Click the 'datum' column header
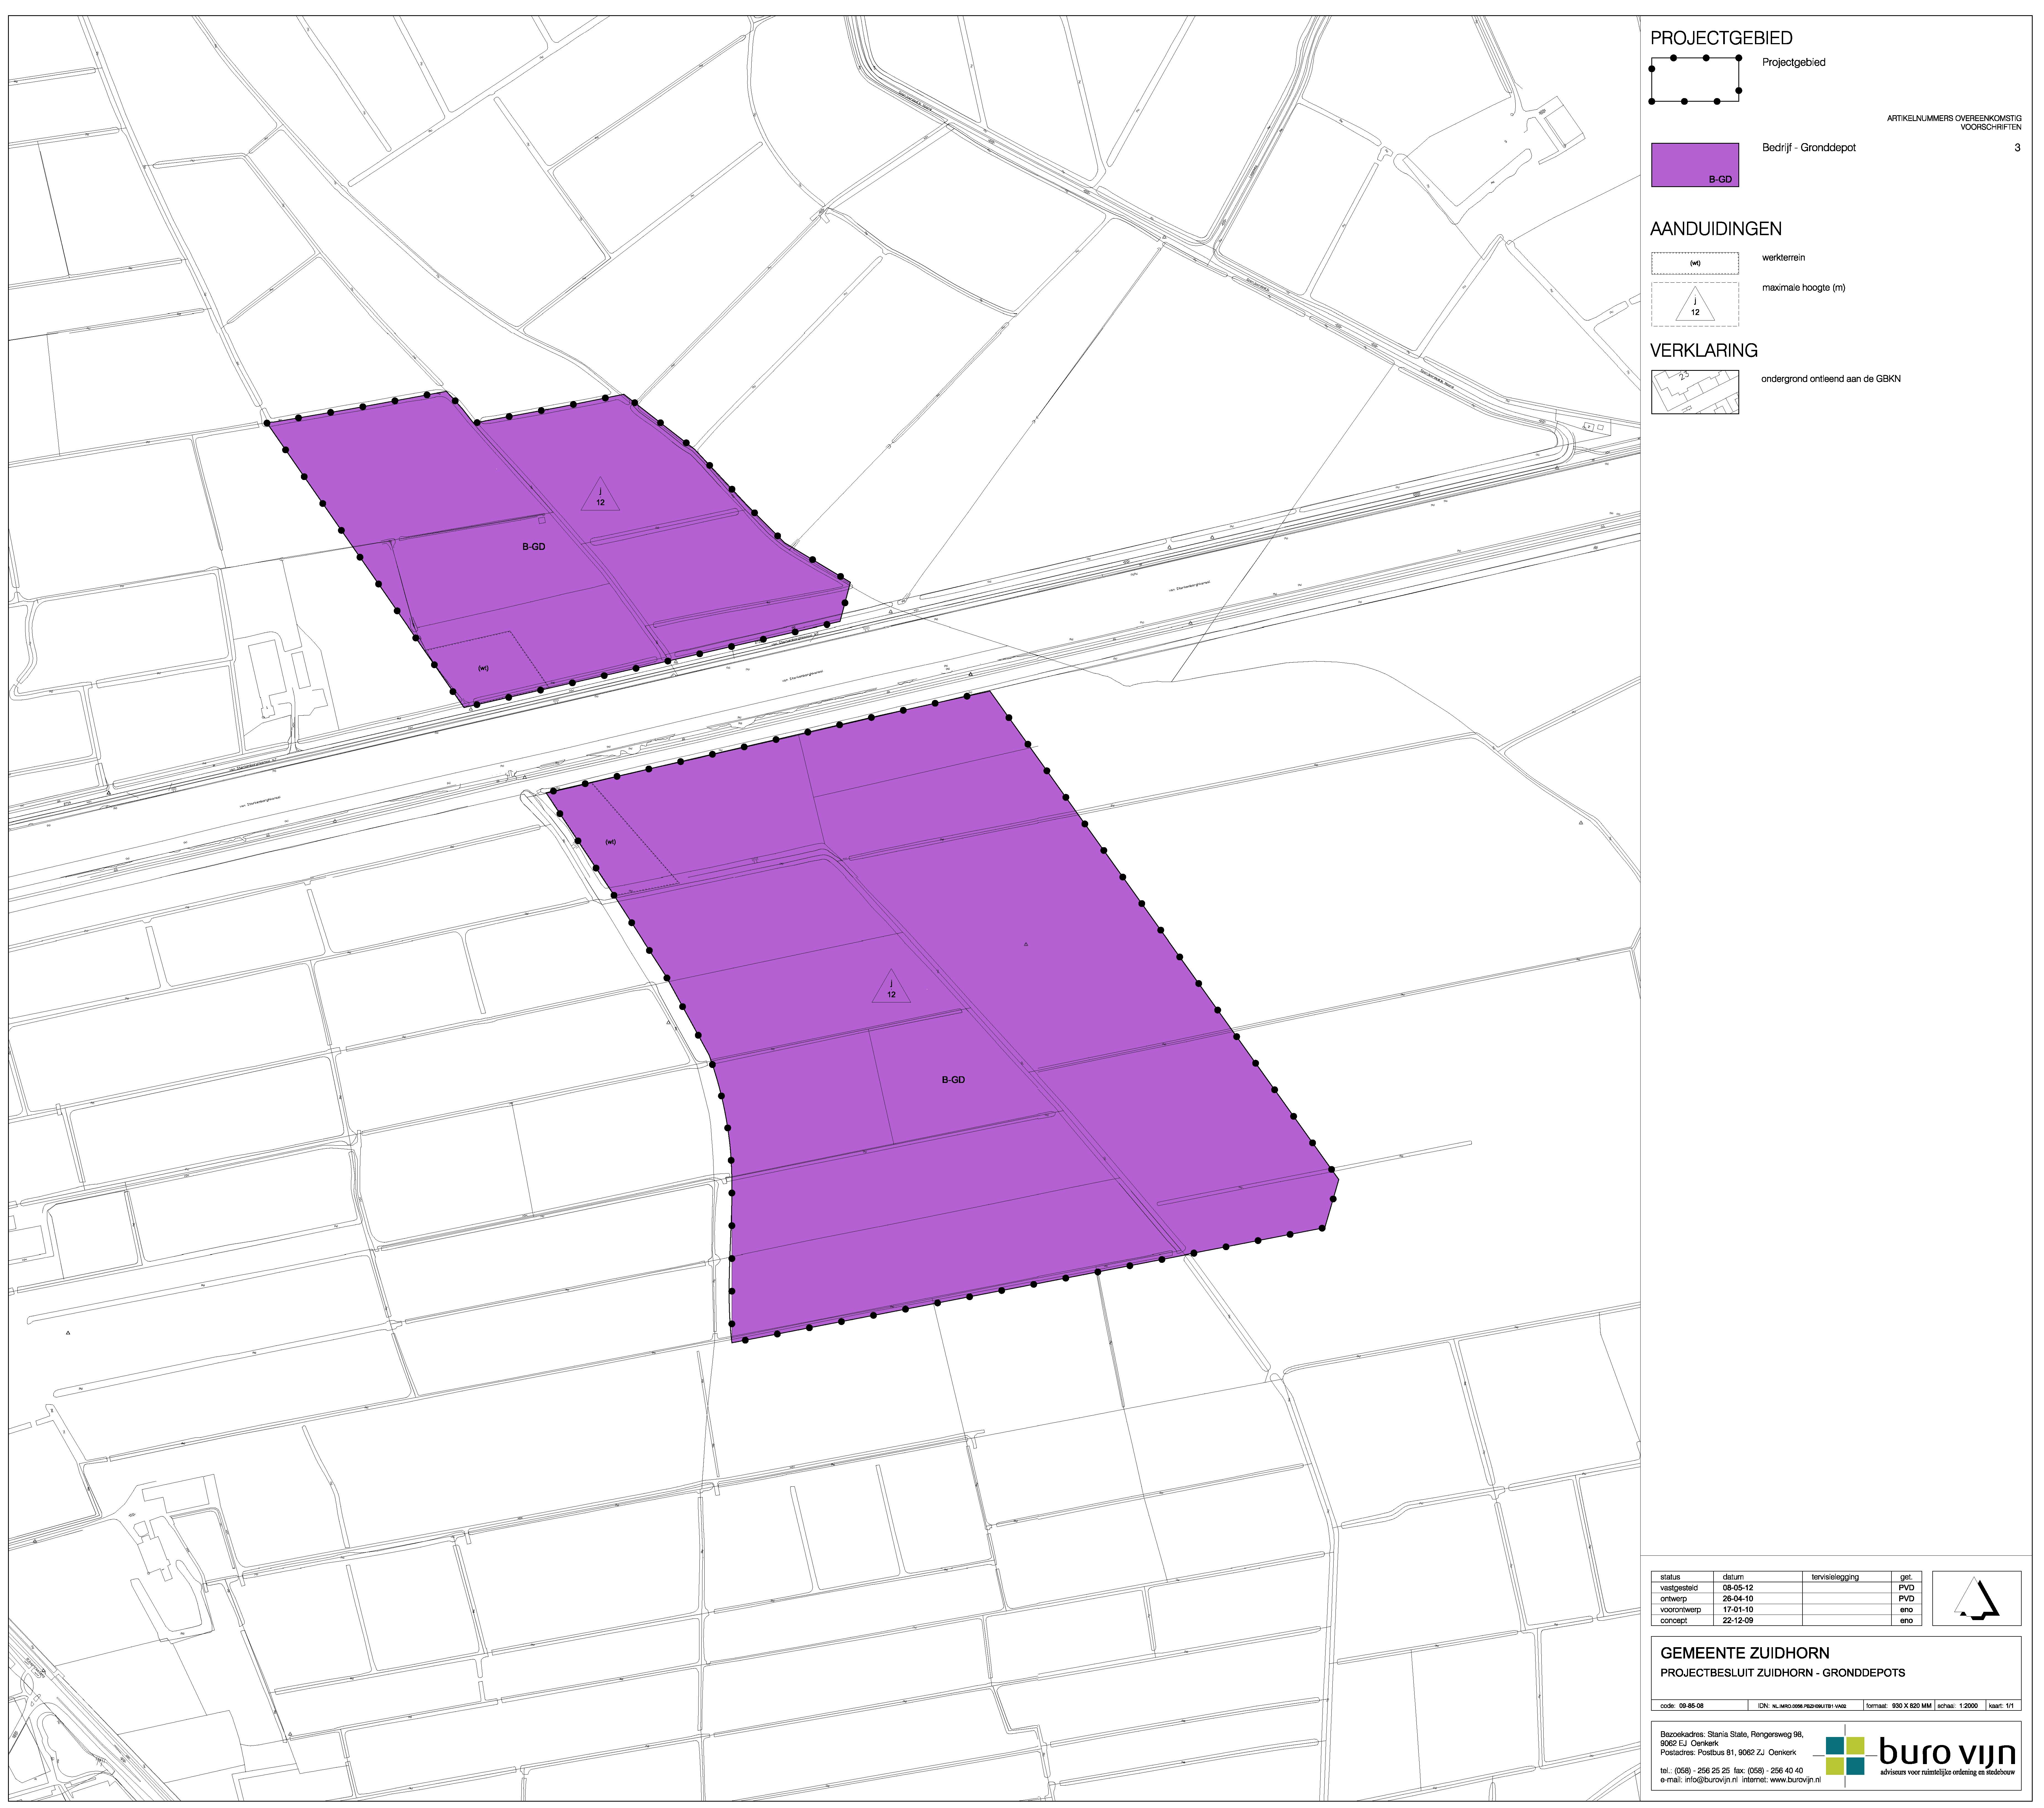The width and height of the screenshot is (2044, 1808). point(1733,1577)
